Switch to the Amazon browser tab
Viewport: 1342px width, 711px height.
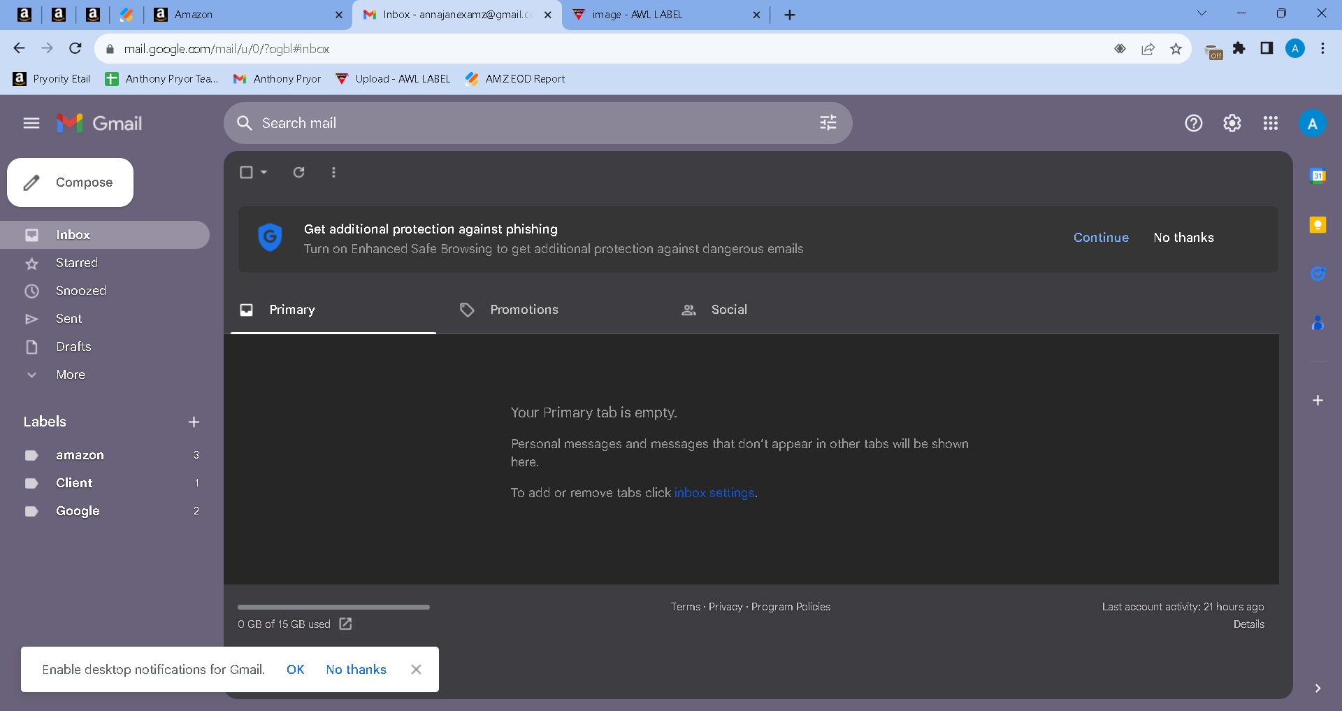[247, 14]
